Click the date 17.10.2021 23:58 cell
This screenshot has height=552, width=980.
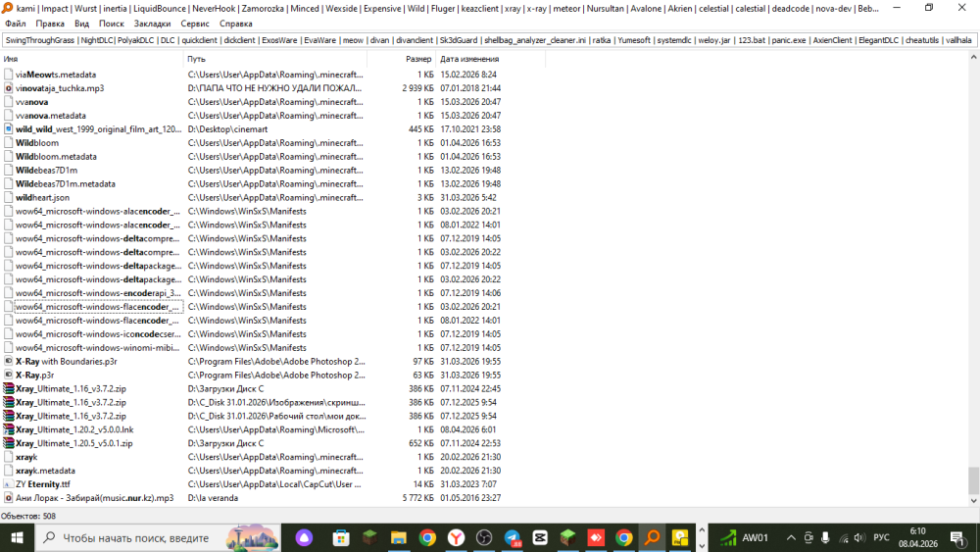click(x=470, y=128)
